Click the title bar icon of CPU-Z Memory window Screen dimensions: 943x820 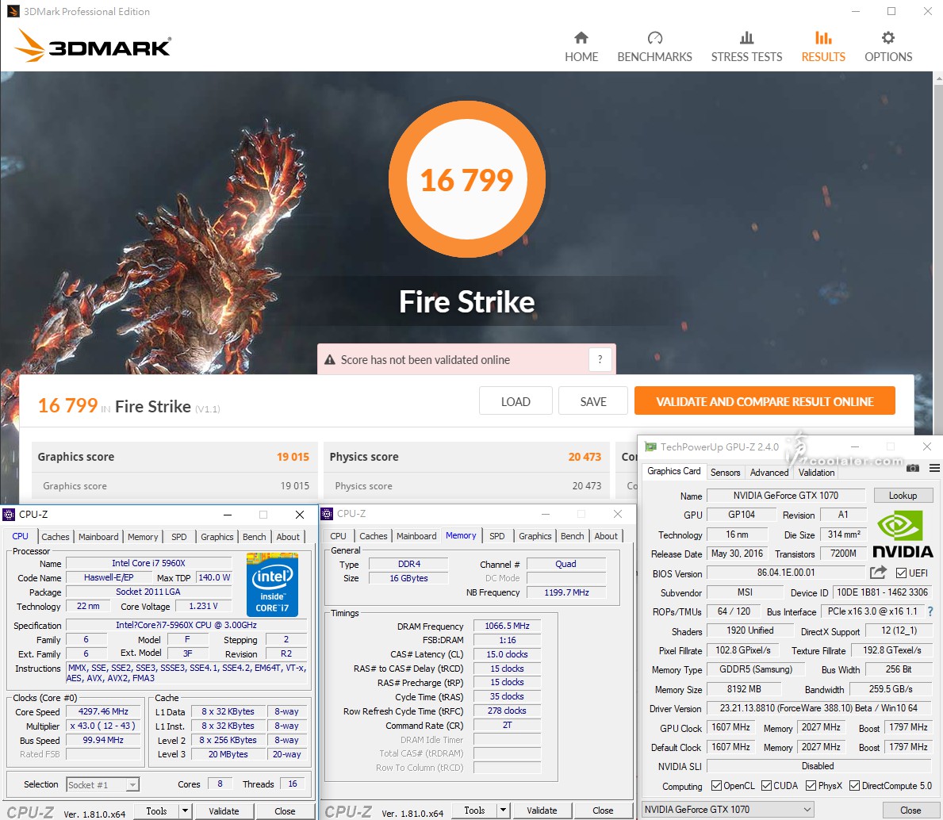click(327, 514)
